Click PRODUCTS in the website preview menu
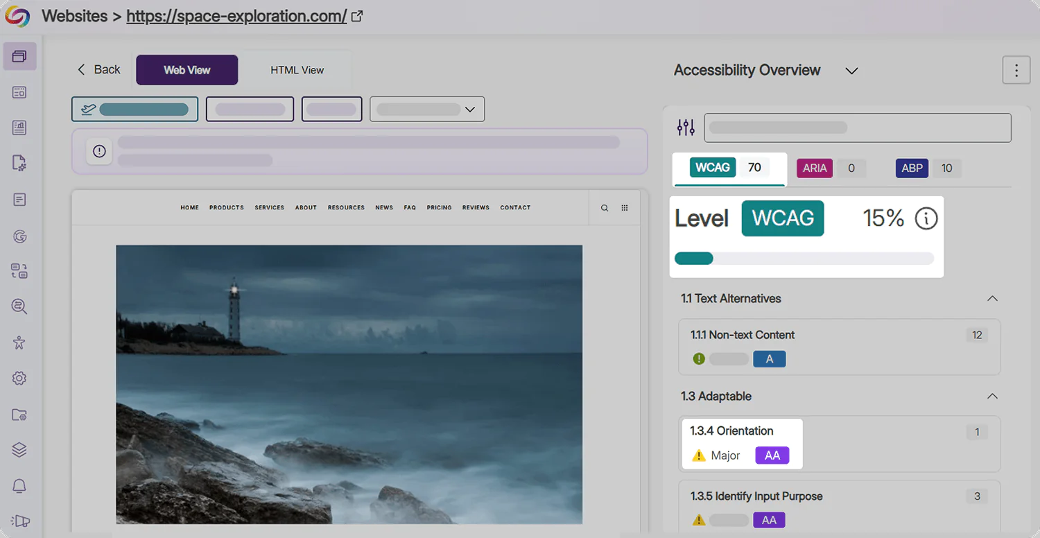Screen dimensions: 1040x538 227,208
